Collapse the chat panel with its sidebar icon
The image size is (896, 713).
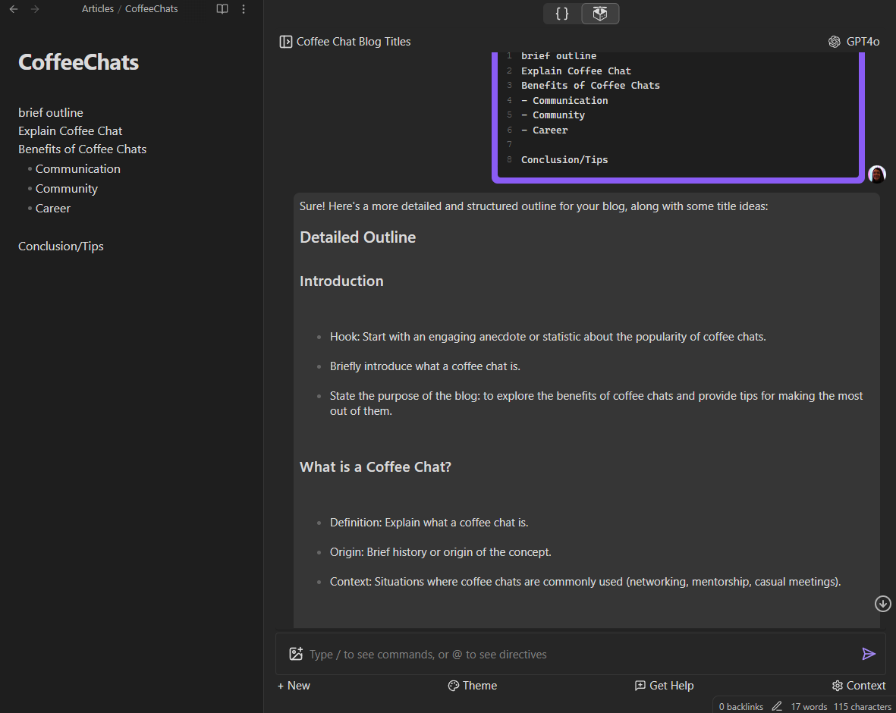click(x=285, y=41)
